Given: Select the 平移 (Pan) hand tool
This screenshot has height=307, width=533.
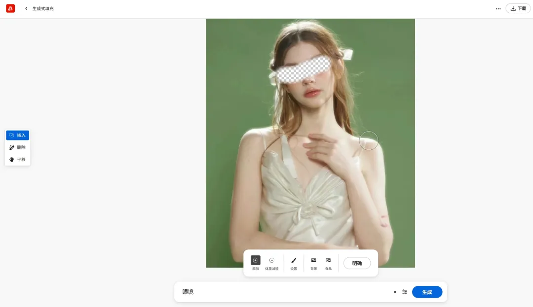Looking at the screenshot, I should [x=17, y=160].
